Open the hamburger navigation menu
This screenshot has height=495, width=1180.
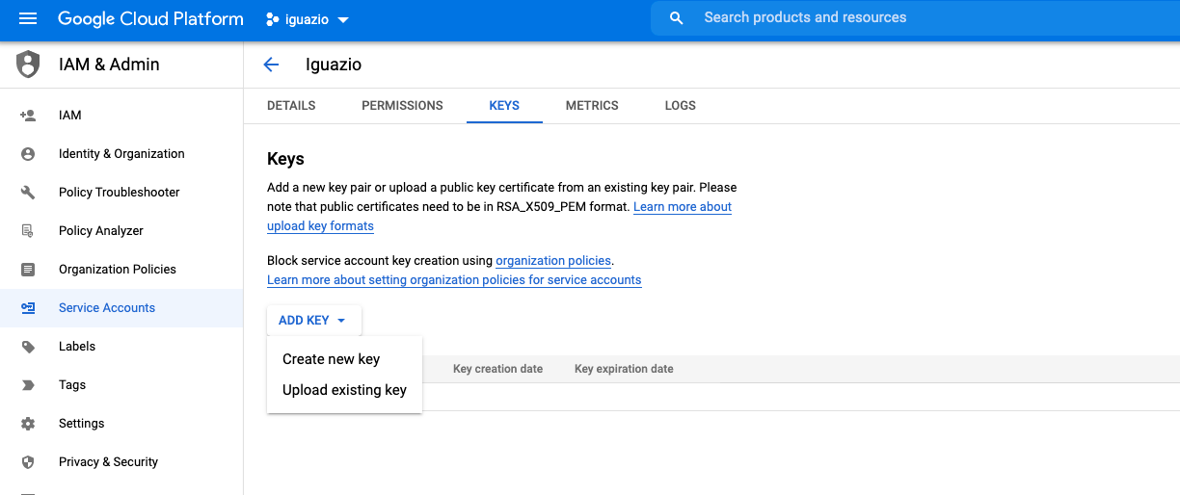27,19
